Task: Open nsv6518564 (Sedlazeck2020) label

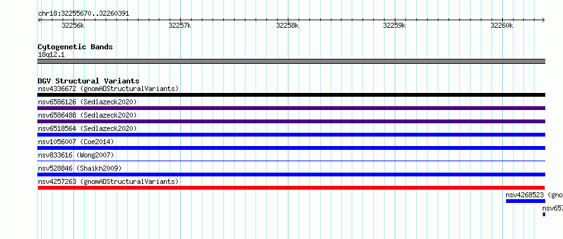Action: coord(87,128)
